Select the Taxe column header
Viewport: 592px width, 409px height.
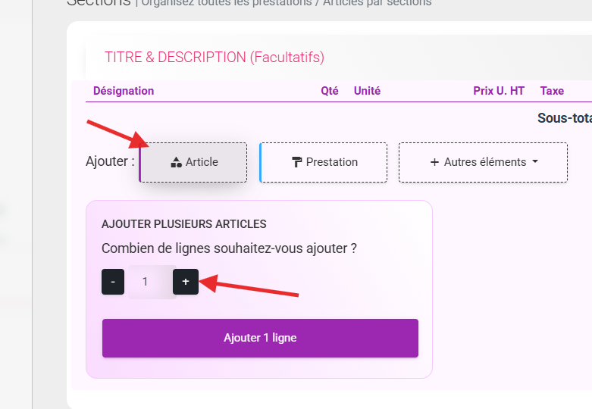pos(552,91)
